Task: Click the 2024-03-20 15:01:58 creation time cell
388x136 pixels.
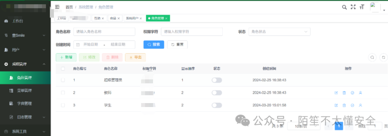Action: click(269, 105)
